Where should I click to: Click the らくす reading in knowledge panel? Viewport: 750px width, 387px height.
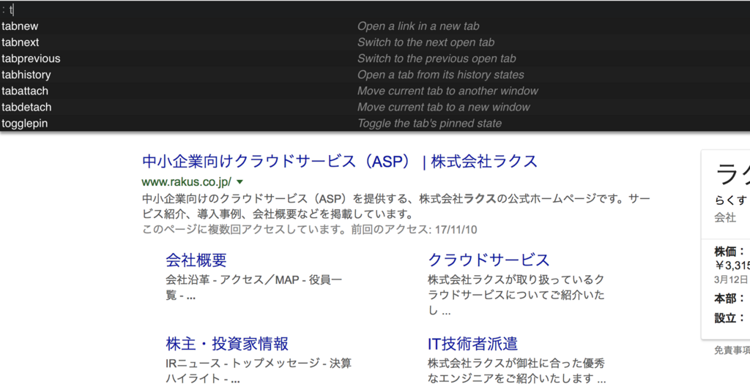tap(730, 200)
